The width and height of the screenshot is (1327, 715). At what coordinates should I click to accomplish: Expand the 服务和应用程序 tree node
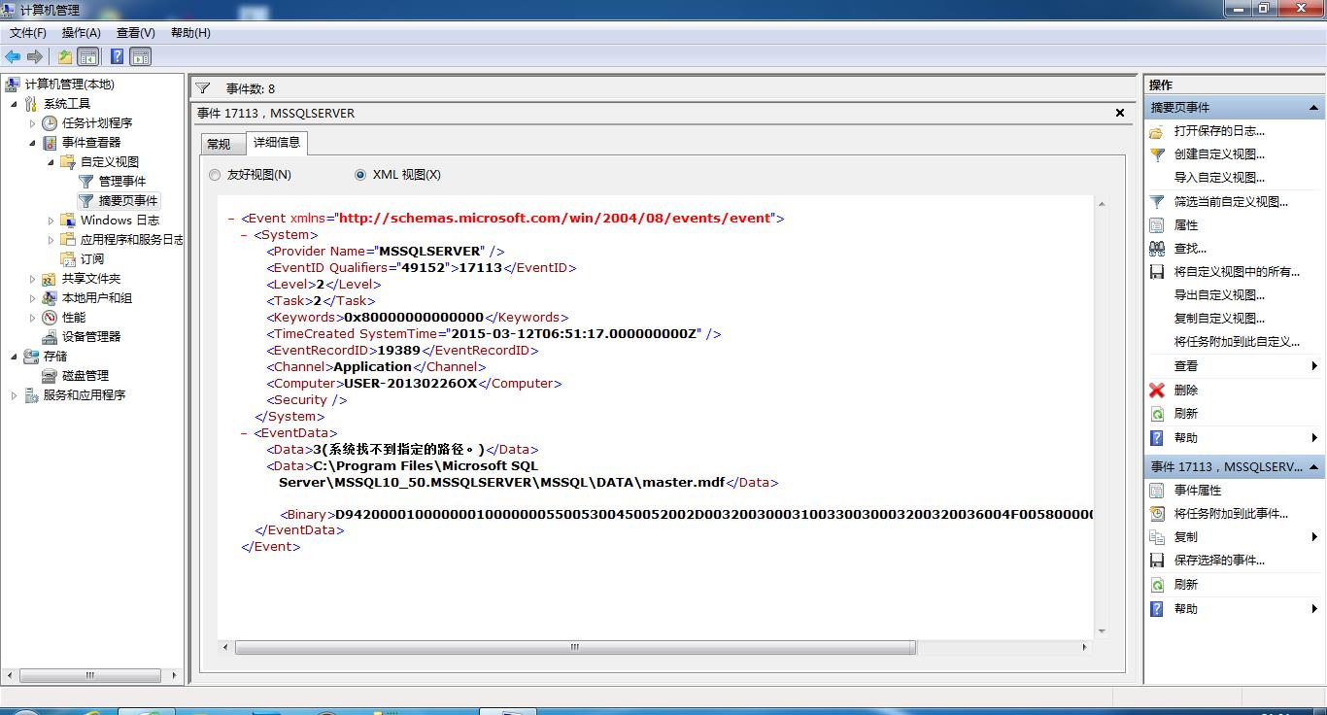15,395
